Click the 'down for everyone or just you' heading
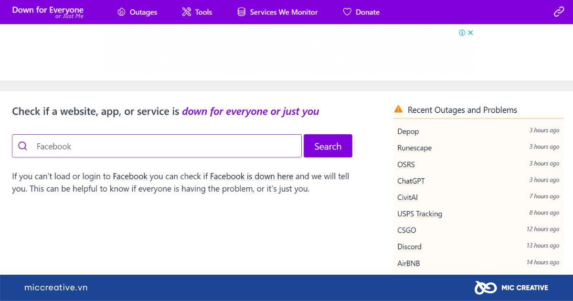The width and height of the screenshot is (573, 301). (x=251, y=111)
